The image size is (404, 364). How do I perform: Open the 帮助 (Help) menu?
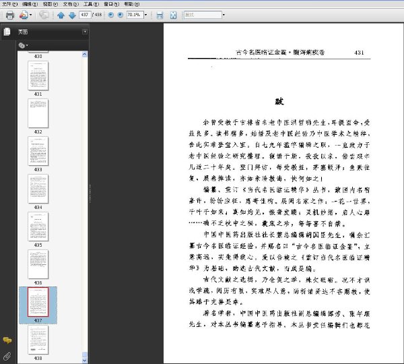tap(132, 4)
